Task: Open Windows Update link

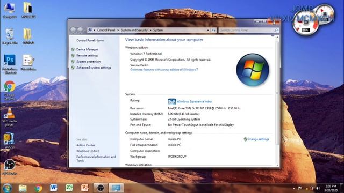Action: [x=88, y=151]
